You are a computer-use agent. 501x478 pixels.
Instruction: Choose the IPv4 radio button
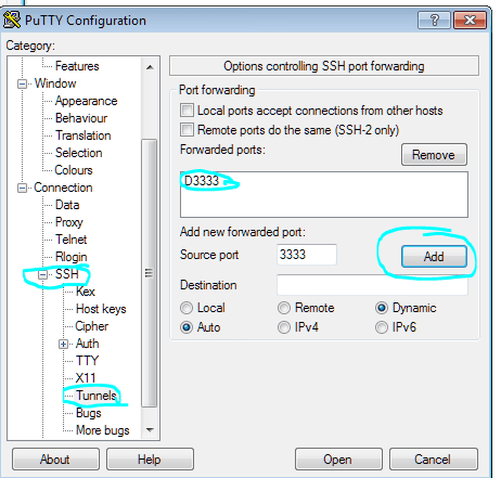click(x=284, y=328)
